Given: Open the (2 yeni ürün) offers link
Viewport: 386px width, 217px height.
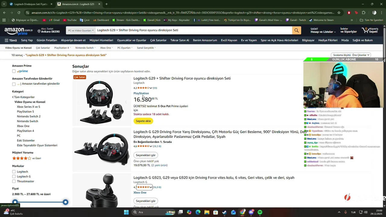Looking at the screenshot, I should 159,165.
